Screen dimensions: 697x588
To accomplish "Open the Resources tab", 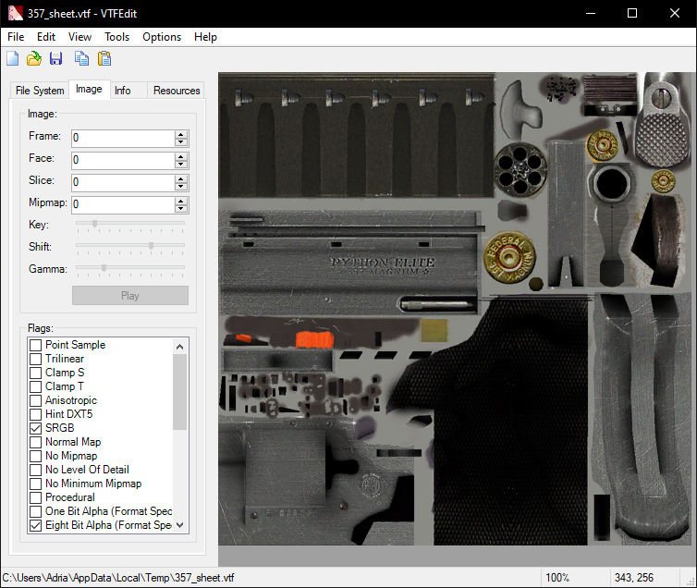I will pos(177,91).
